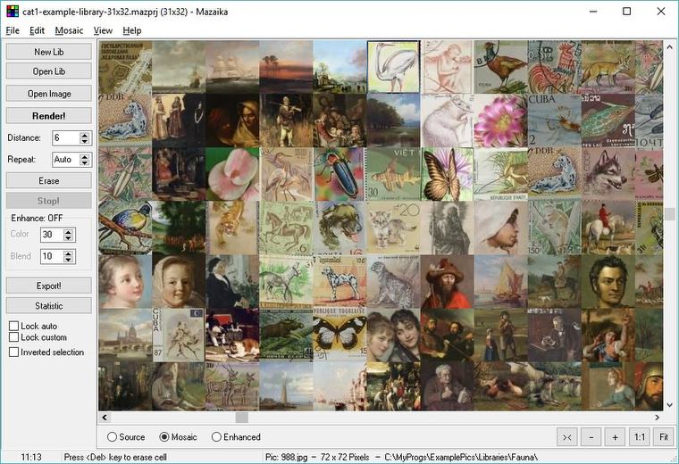Click the Erase button
679x464 pixels.
(49, 181)
